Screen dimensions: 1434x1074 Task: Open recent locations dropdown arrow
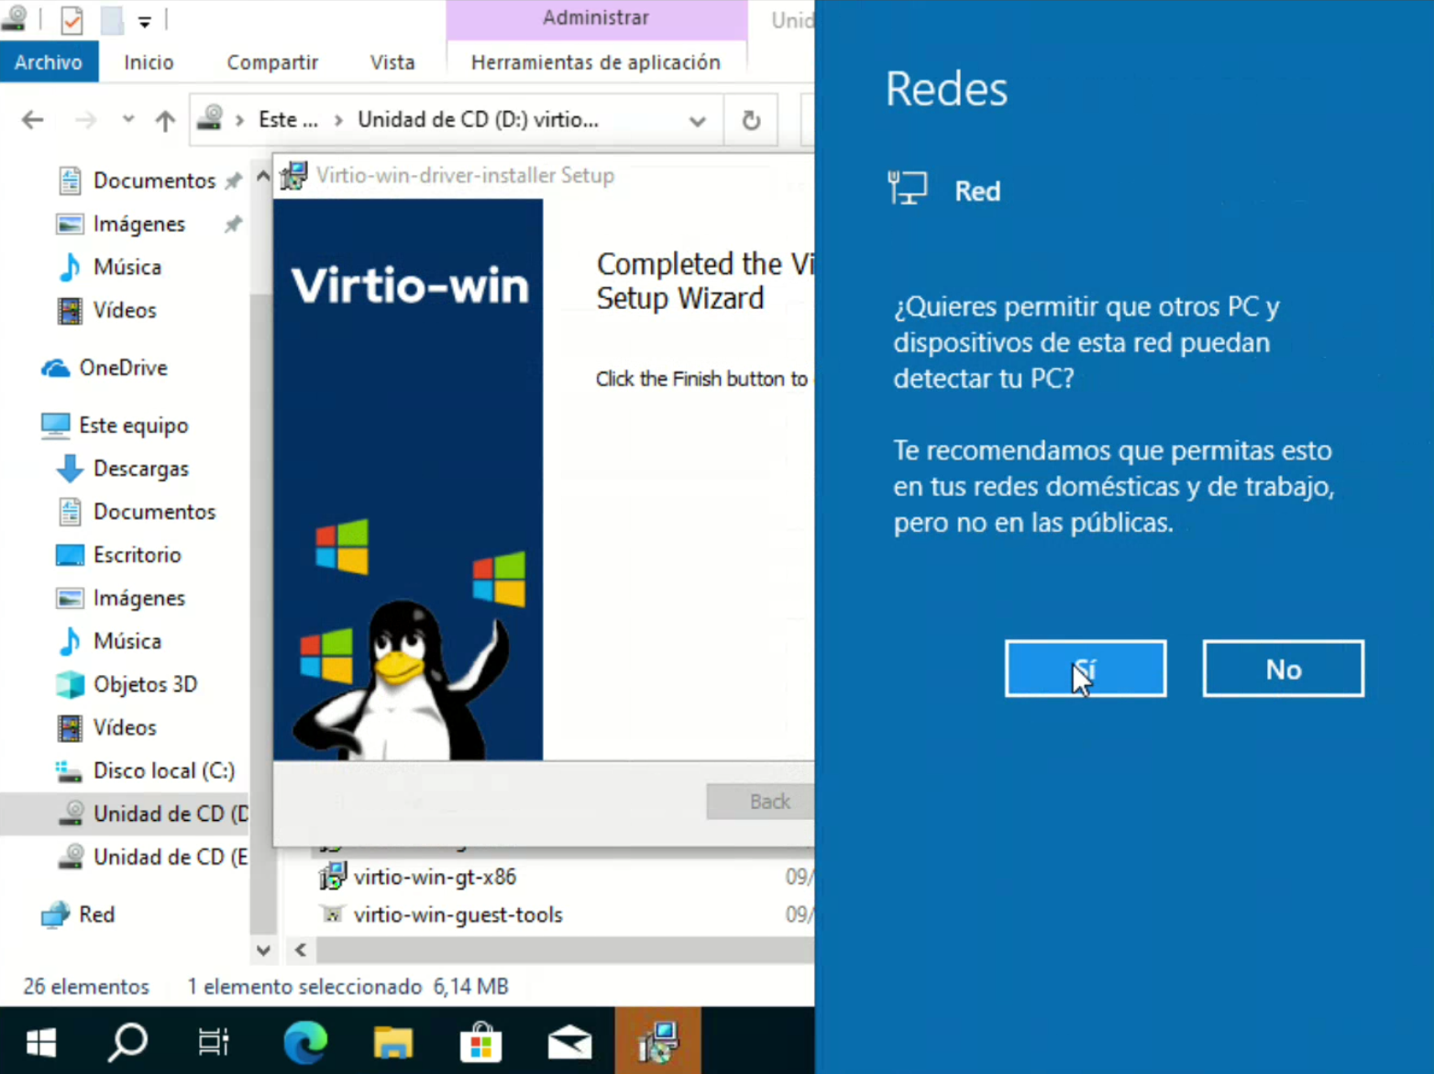point(128,120)
